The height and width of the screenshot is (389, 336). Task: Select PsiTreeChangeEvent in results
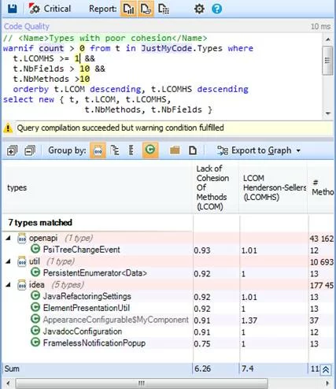pyautogui.click(x=81, y=250)
